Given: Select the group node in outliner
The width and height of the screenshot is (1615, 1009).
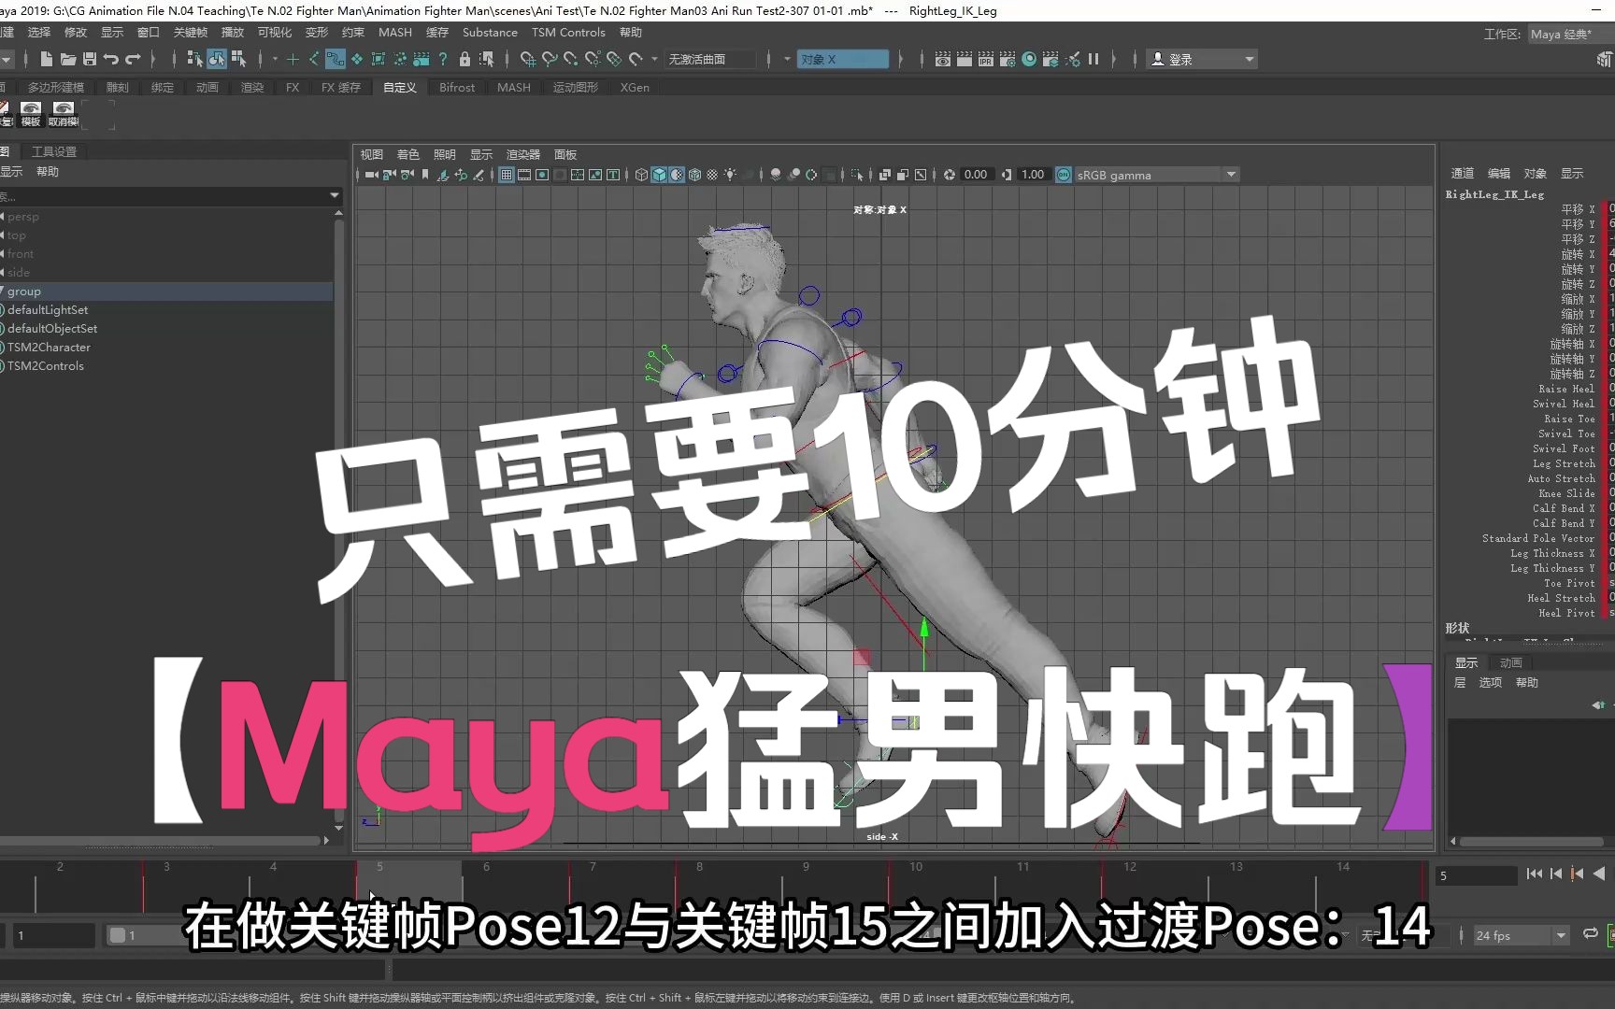Looking at the screenshot, I should pyautogui.click(x=24, y=291).
